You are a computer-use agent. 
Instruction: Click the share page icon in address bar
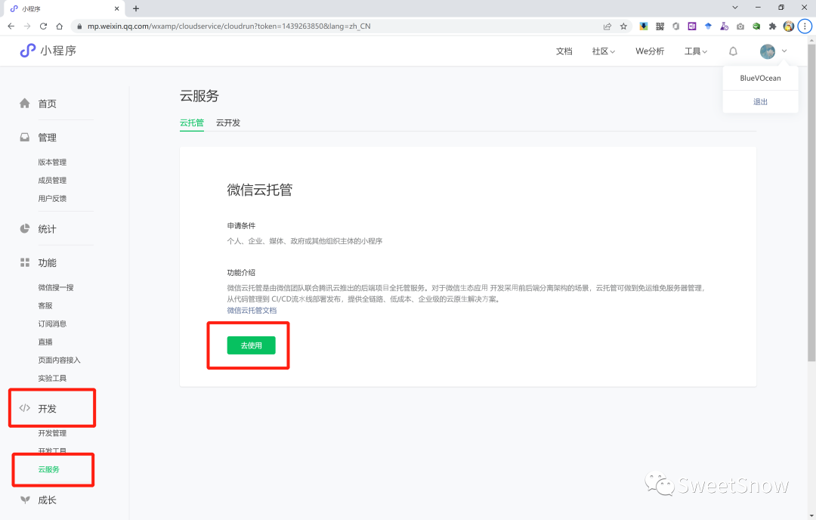tap(607, 26)
